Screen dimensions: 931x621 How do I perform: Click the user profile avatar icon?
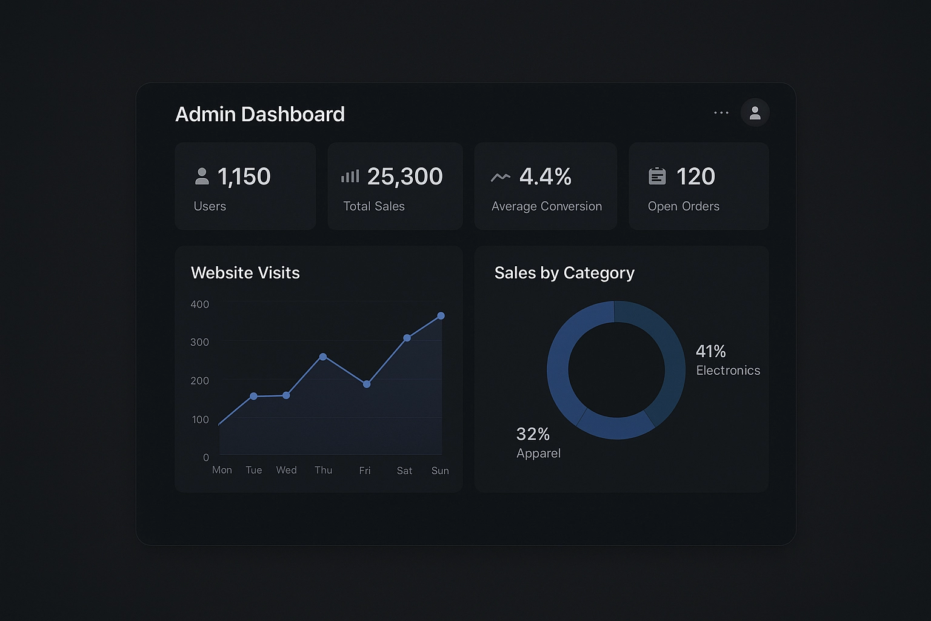[x=755, y=113]
